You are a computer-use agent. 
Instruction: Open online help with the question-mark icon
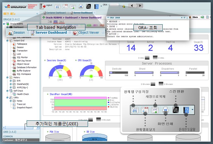(x=96, y=6)
